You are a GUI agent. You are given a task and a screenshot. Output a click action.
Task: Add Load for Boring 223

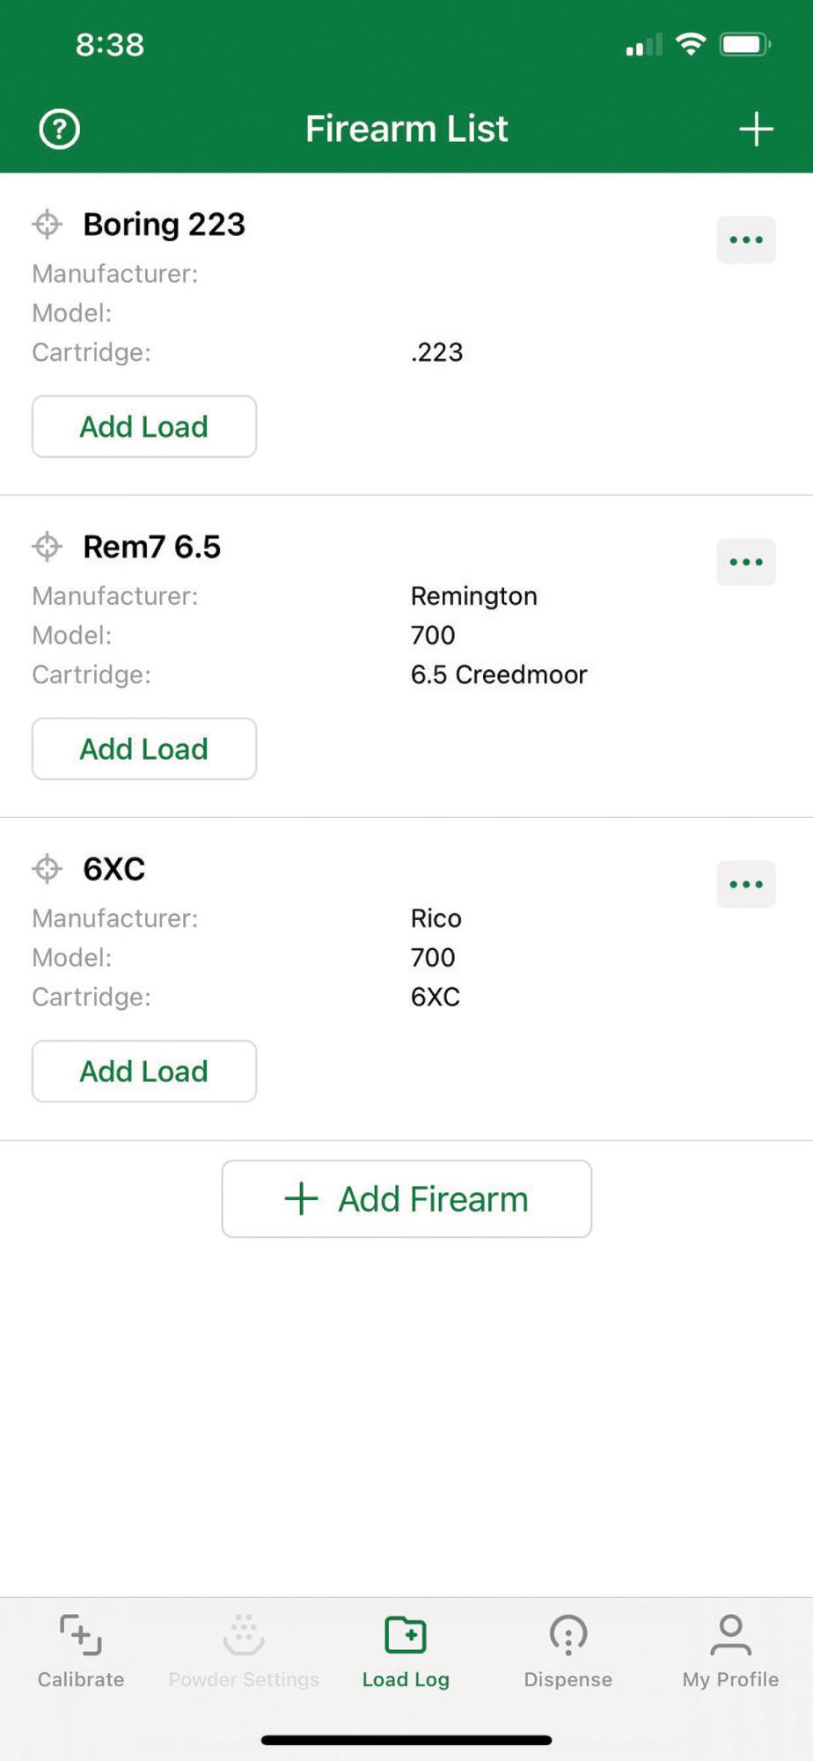click(x=144, y=426)
